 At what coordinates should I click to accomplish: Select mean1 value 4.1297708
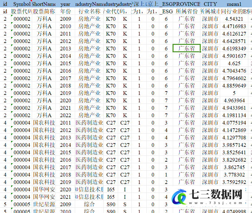[234, 138]
